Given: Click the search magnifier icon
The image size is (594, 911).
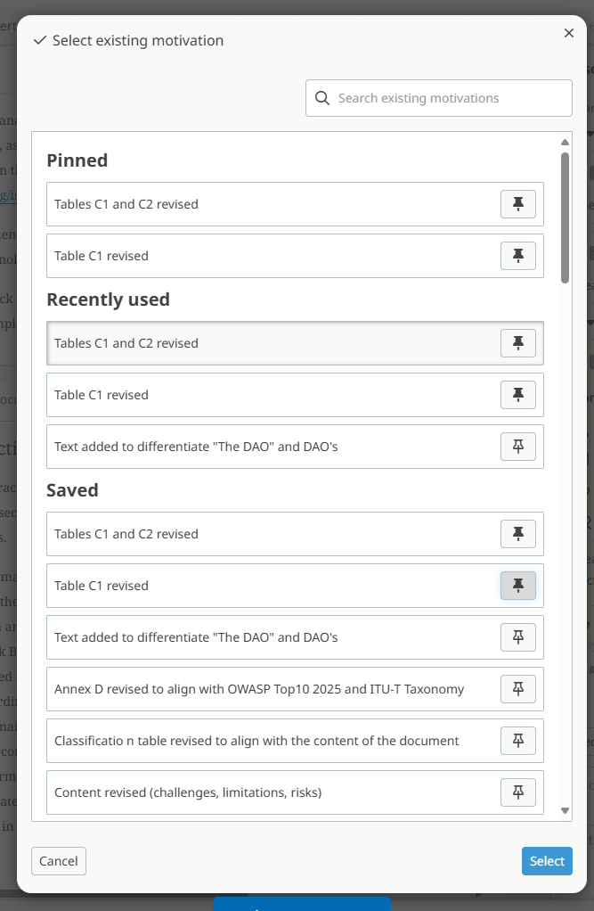Looking at the screenshot, I should 321,98.
